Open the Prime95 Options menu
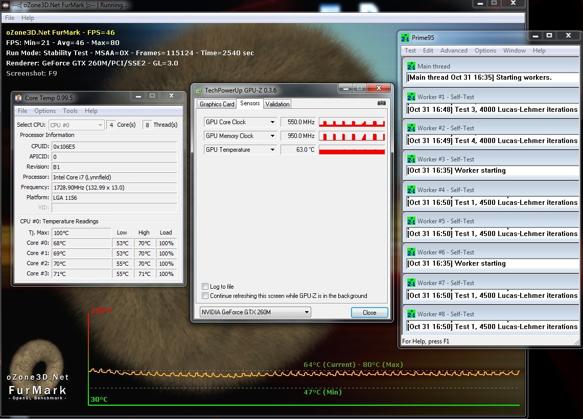This screenshot has height=419, width=583. click(x=485, y=51)
